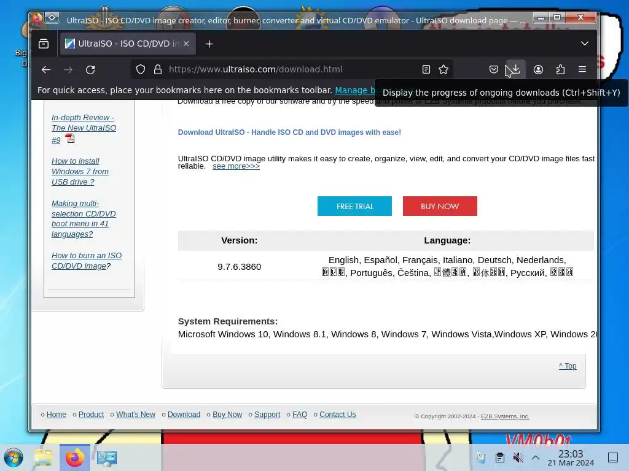
Task: Bookmark this page with the star icon
Action: click(x=443, y=69)
